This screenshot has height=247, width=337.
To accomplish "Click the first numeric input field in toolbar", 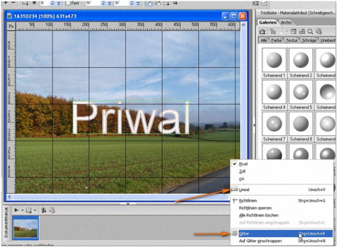I will coord(45,3).
